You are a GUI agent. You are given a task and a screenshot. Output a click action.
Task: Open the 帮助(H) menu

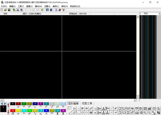65,6
